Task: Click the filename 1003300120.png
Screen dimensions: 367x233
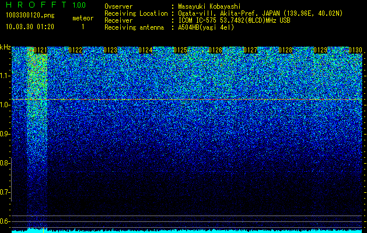Action: (30, 15)
